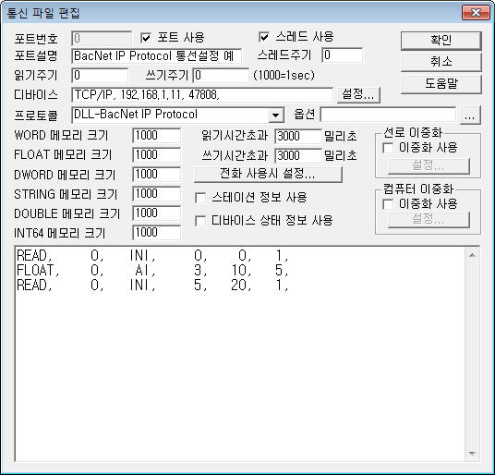The image size is (495, 475).
Task: Click the STRING 메모리 크기 field
Action: pos(157,194)
